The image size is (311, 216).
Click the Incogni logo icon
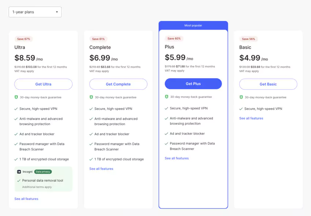(x=19, y=171)
